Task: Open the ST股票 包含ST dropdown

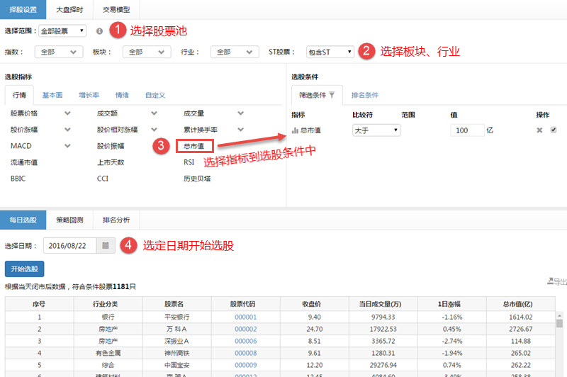Action: coord(330,52)
